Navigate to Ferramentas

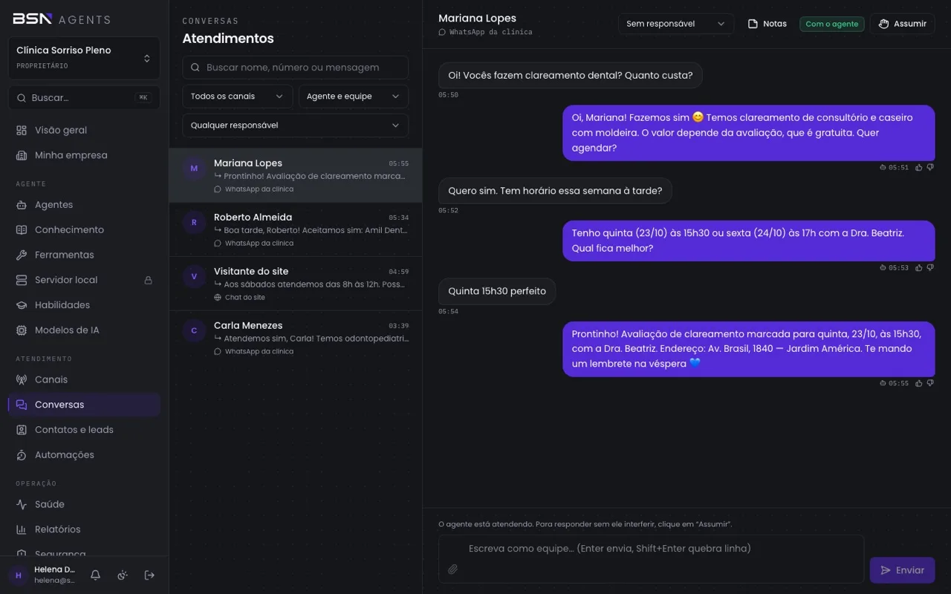pos(84,255)
